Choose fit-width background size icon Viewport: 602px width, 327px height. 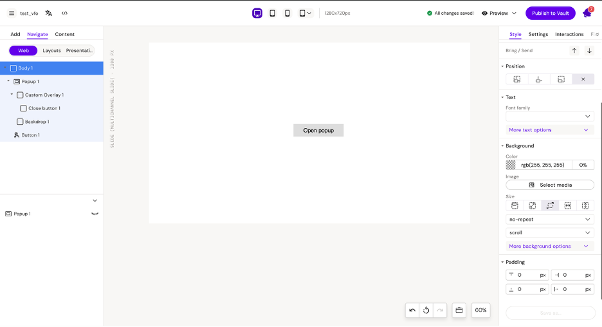click(567, 205)
